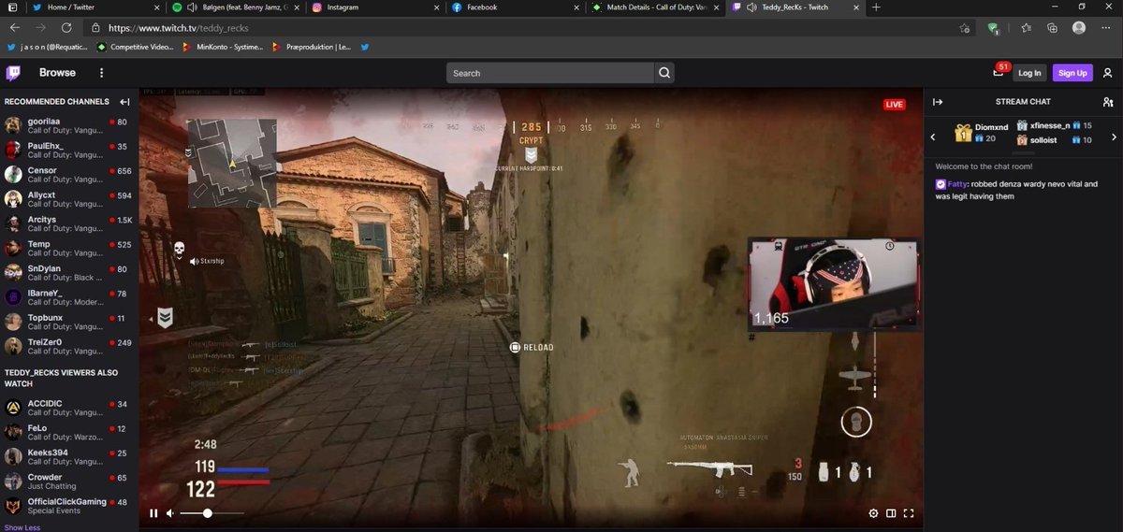Show next gift leaderboard entries
The width and height of the screenshot is (1123, 532).
[x=1114, y=137]
